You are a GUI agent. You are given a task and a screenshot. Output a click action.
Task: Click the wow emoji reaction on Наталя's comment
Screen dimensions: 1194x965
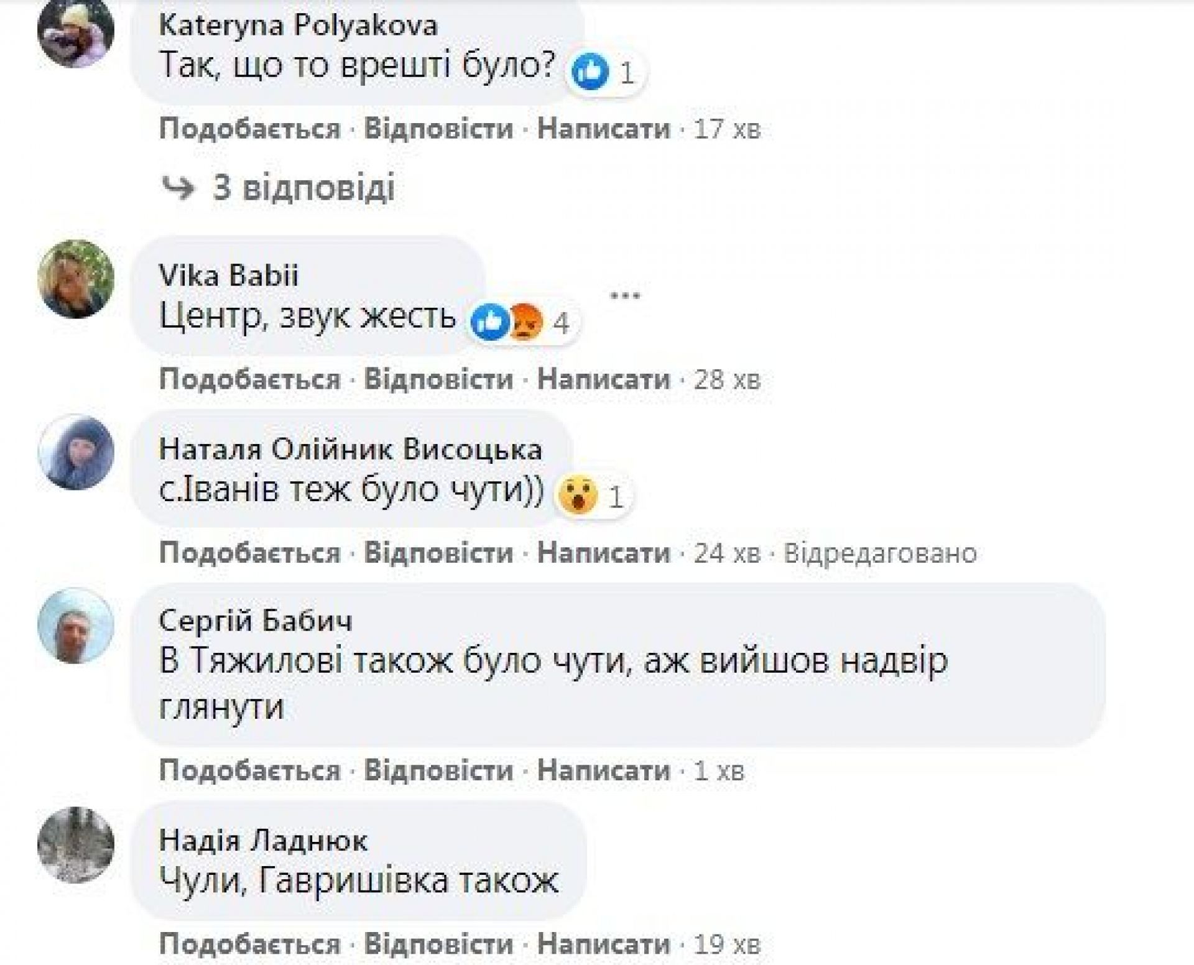tap(578, 496)
